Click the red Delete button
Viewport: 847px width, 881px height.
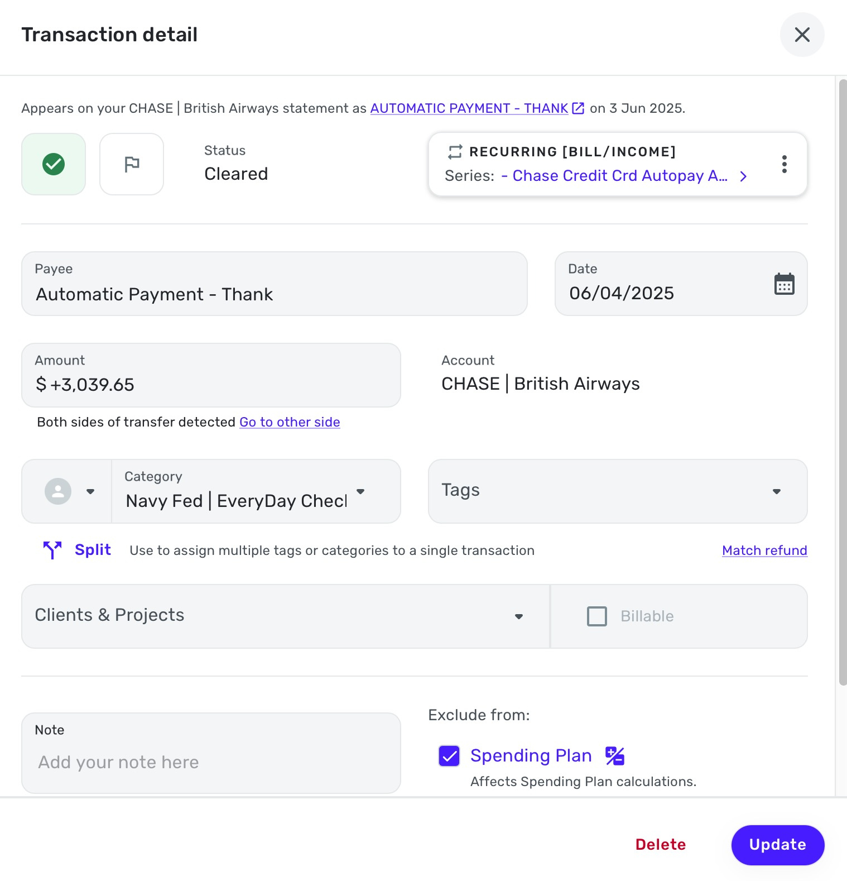(661, 845)
